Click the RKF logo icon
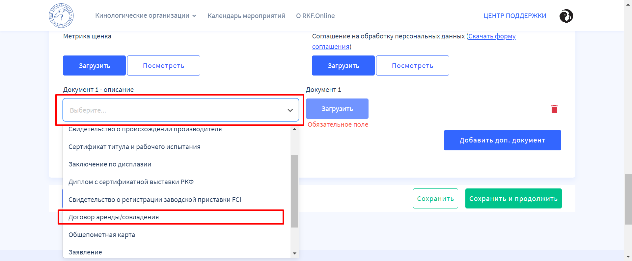 (x=61, y=16)
